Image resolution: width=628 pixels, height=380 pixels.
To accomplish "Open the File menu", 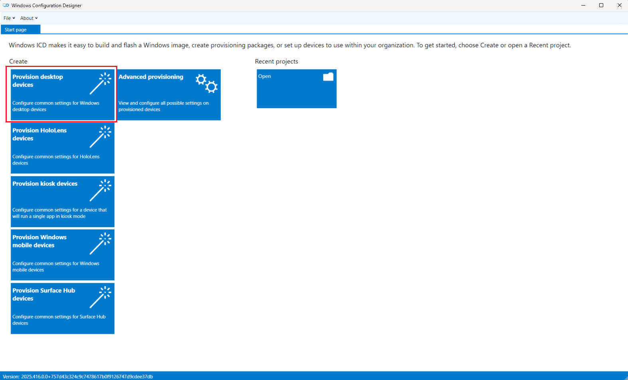I will coord(9,18).
